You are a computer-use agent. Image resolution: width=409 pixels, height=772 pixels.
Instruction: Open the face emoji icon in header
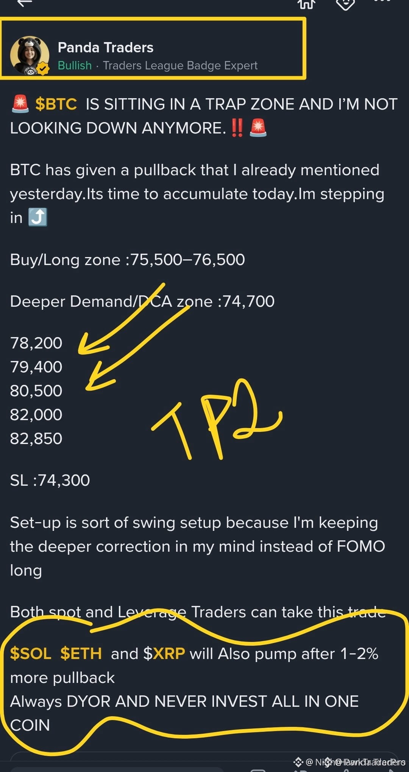click(x=345, y=4)
